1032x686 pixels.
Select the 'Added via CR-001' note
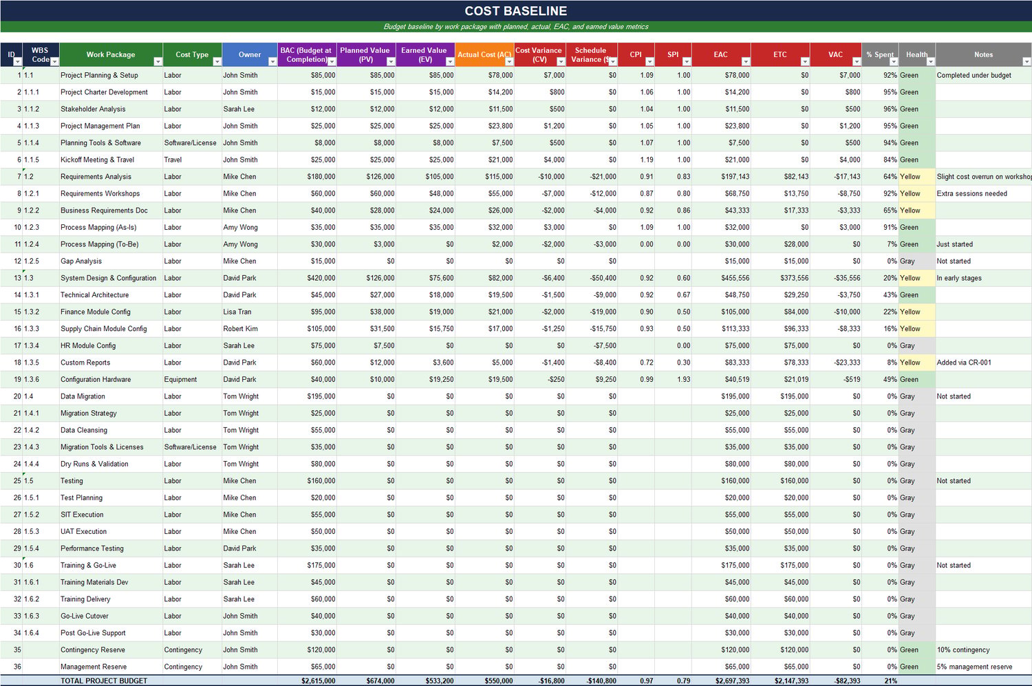(983, 363)
